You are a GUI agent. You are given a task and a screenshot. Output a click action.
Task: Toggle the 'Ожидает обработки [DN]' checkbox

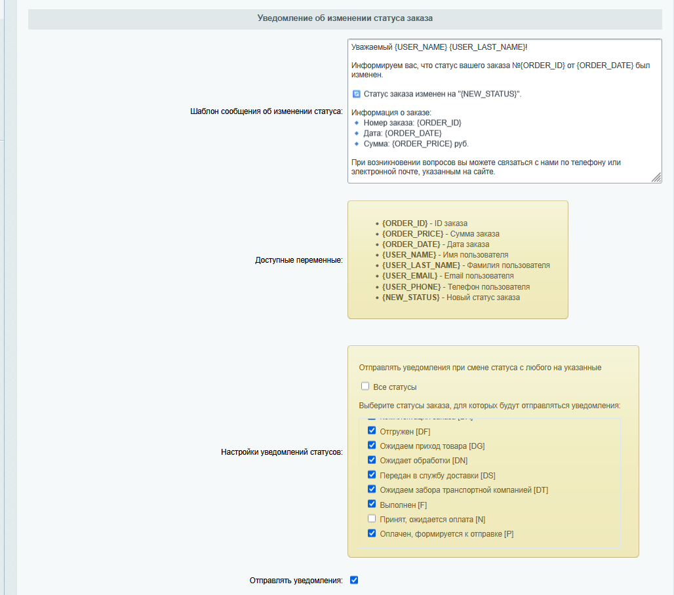pos(372,460)
